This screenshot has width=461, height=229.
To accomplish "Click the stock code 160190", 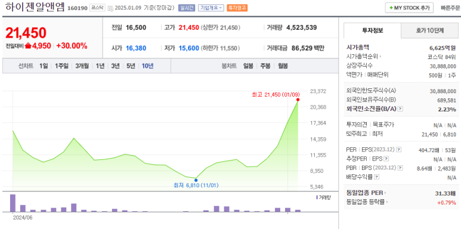I will [x=78, y=8].
